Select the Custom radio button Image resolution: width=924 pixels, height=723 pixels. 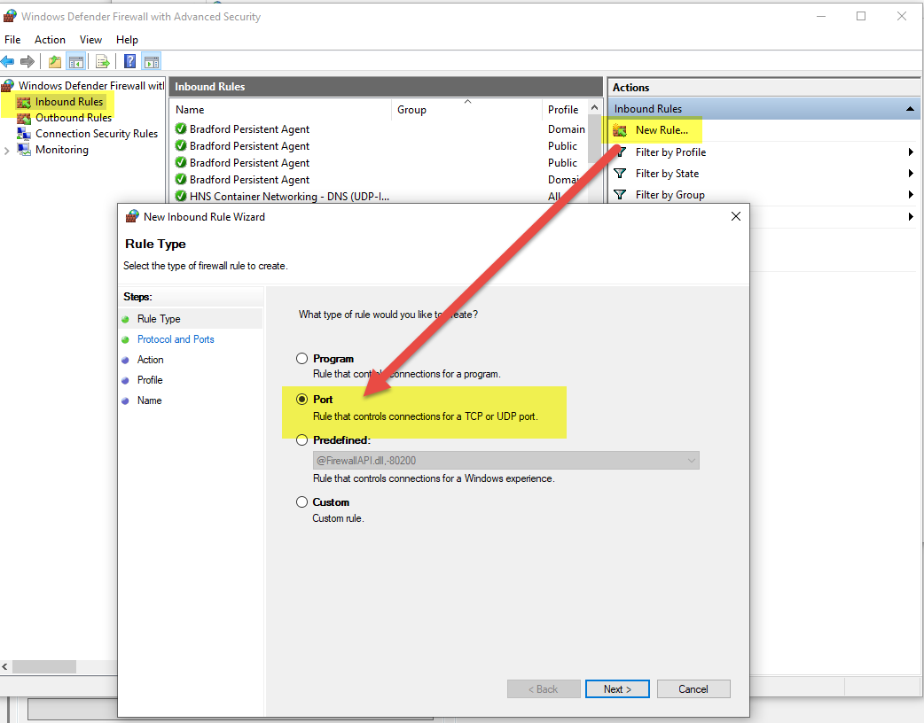302,502
